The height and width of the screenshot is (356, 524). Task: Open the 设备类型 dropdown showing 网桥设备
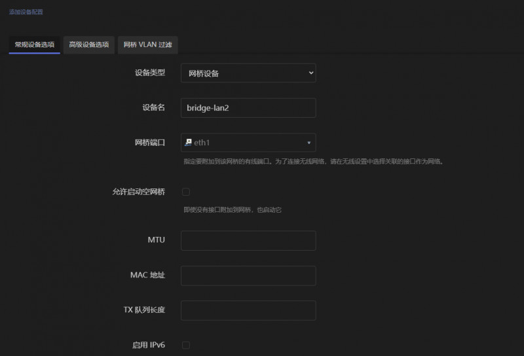248,73
